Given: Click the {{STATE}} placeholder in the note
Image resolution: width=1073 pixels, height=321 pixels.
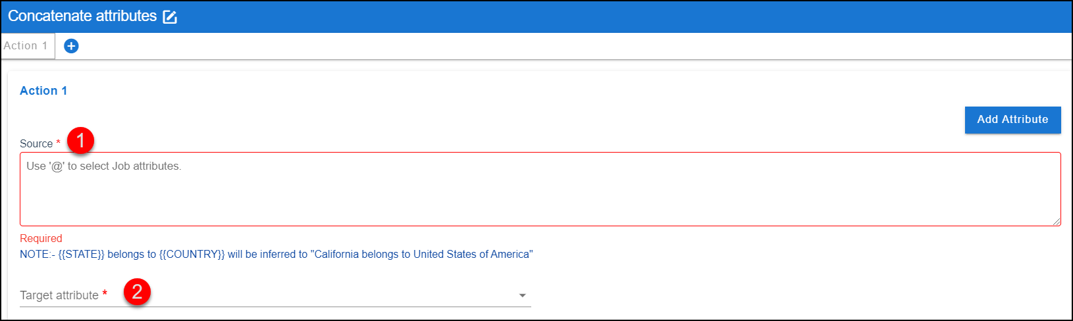Looking at the screenshot, I should 82,254.
